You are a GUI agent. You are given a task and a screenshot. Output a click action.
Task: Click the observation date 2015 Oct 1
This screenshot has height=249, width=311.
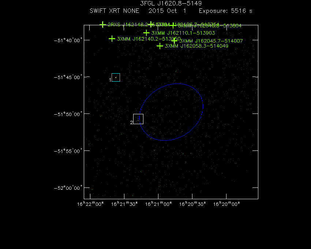[x=168, y=11]
